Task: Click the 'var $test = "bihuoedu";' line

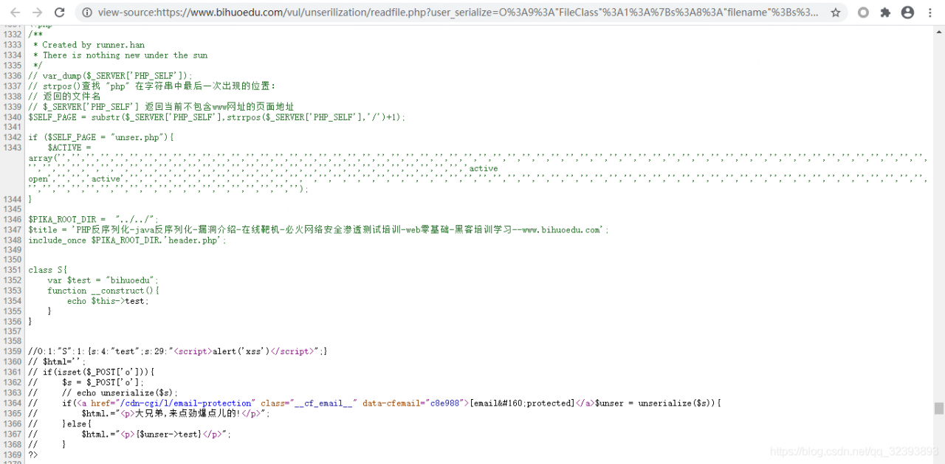Action: (103, 280)
